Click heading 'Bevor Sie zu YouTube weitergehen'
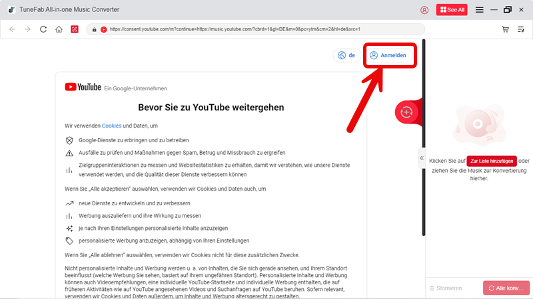This screenshot has height=299, width=533. click(211, 108)
